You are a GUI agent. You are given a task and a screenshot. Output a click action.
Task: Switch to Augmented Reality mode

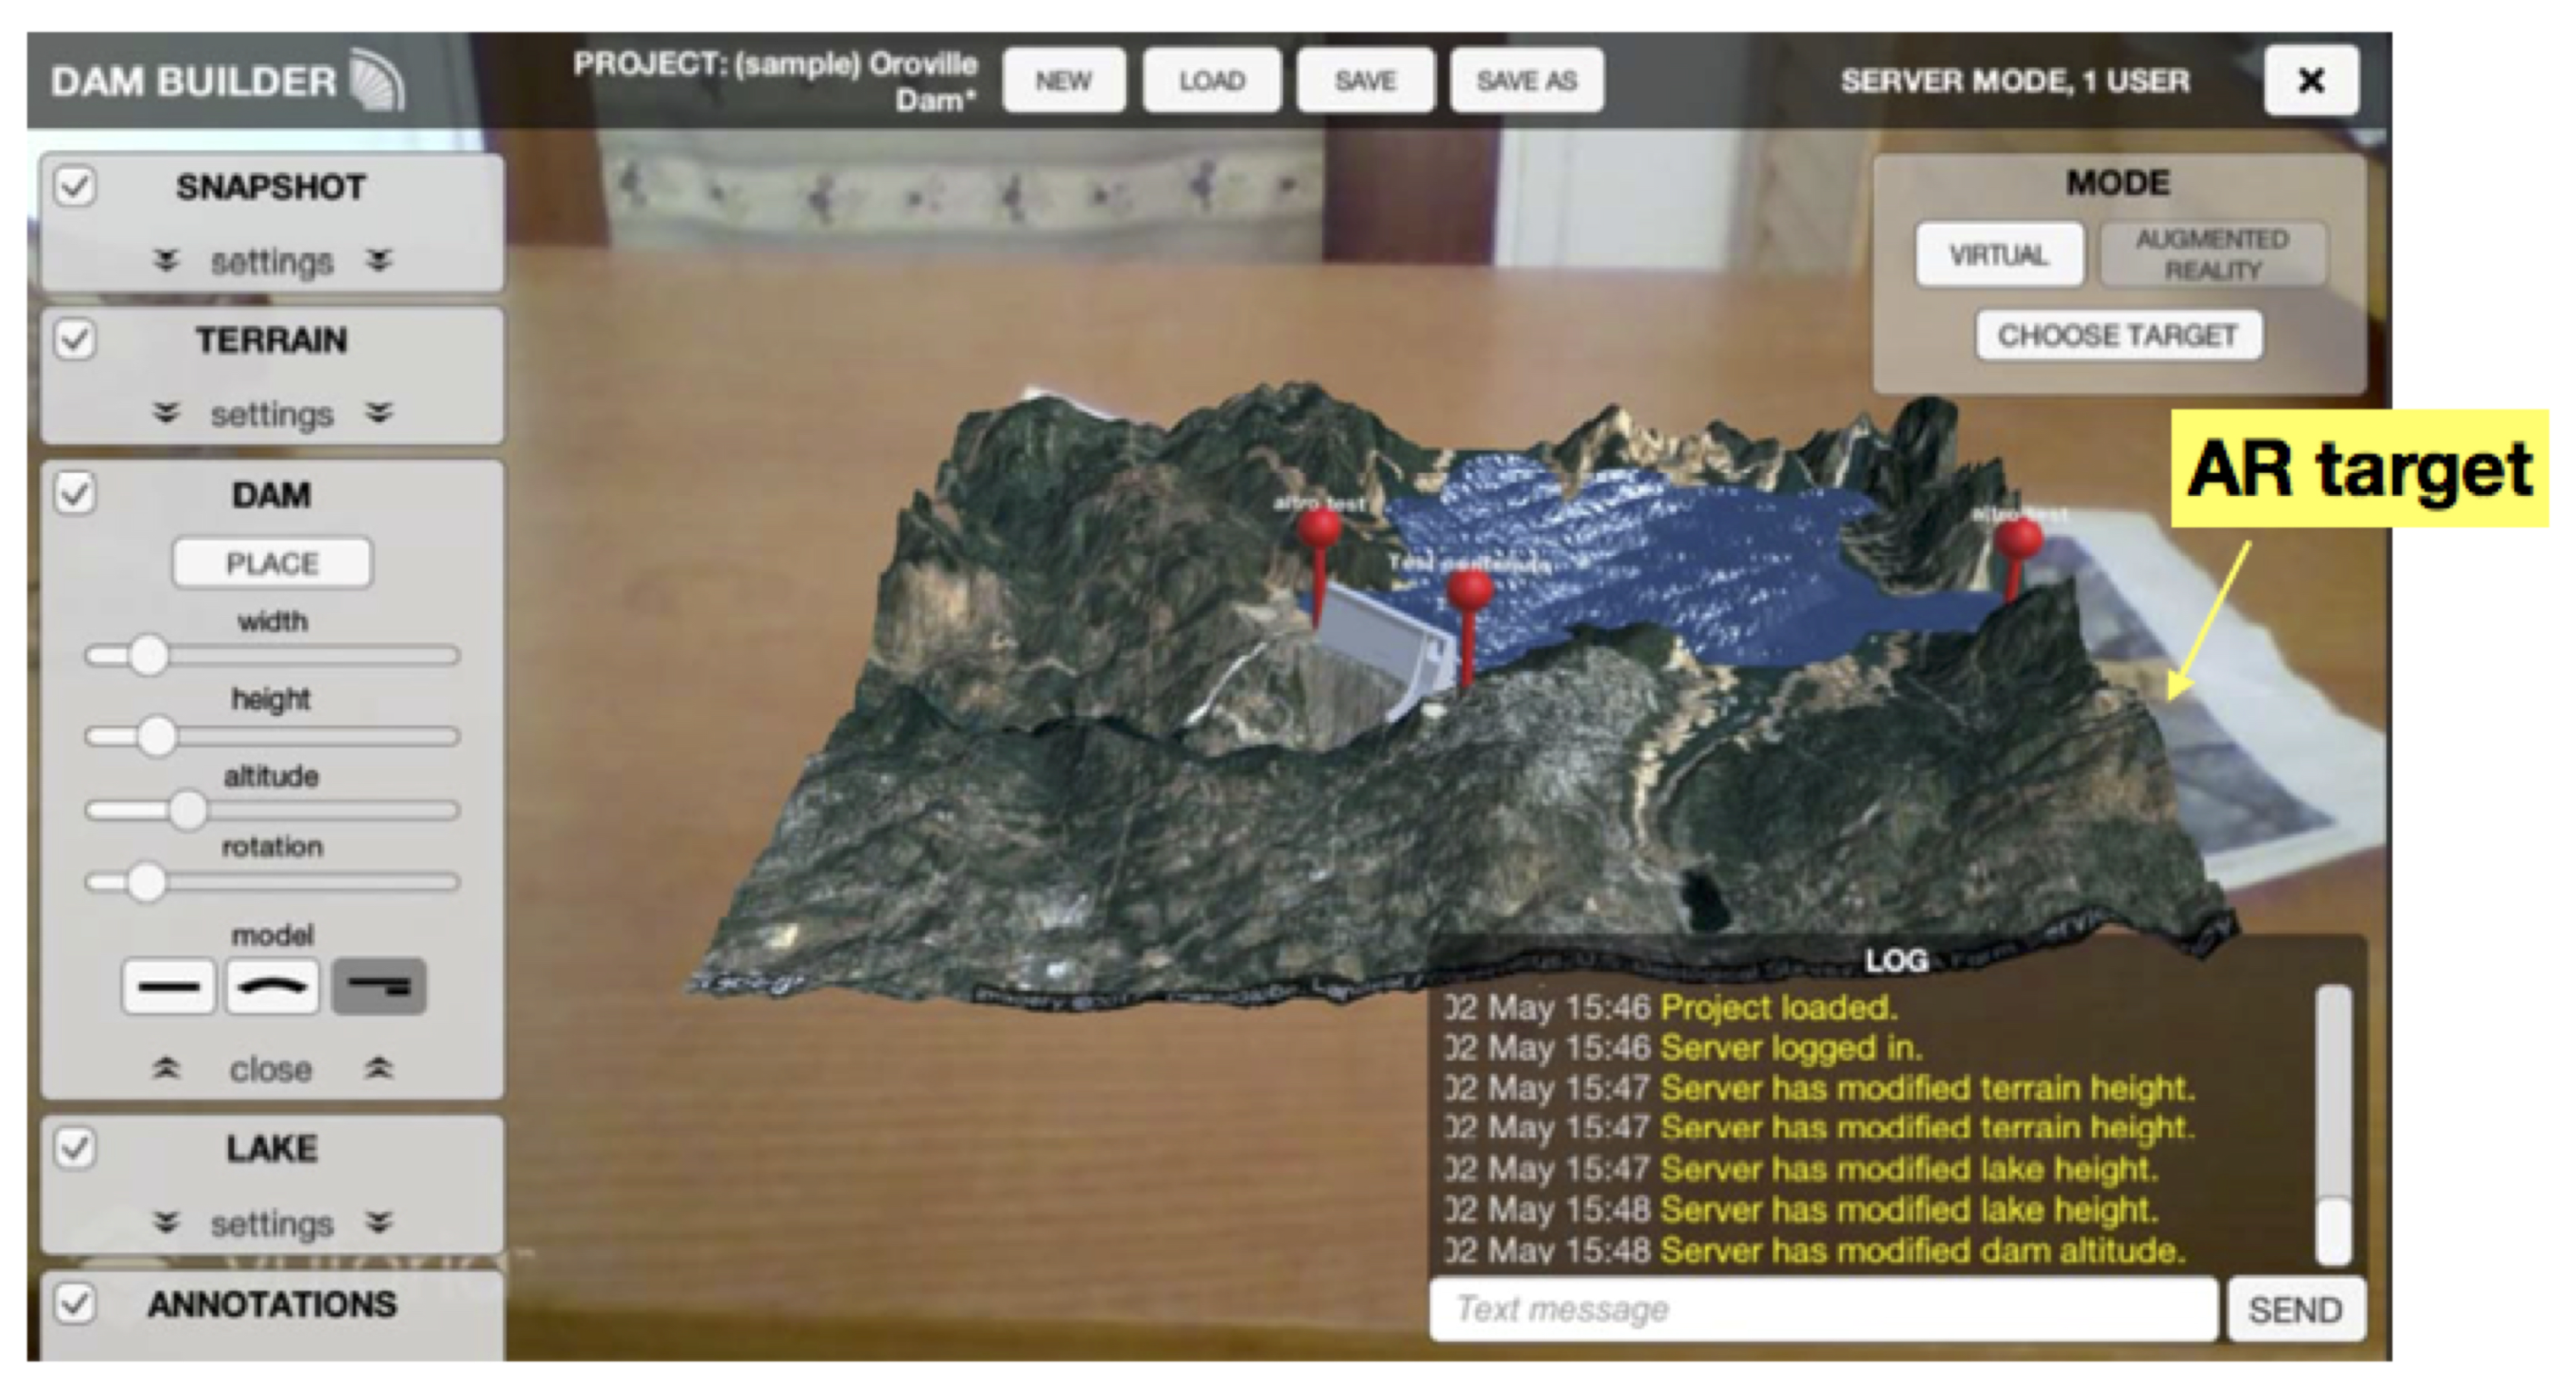(x=2212, y=255)
